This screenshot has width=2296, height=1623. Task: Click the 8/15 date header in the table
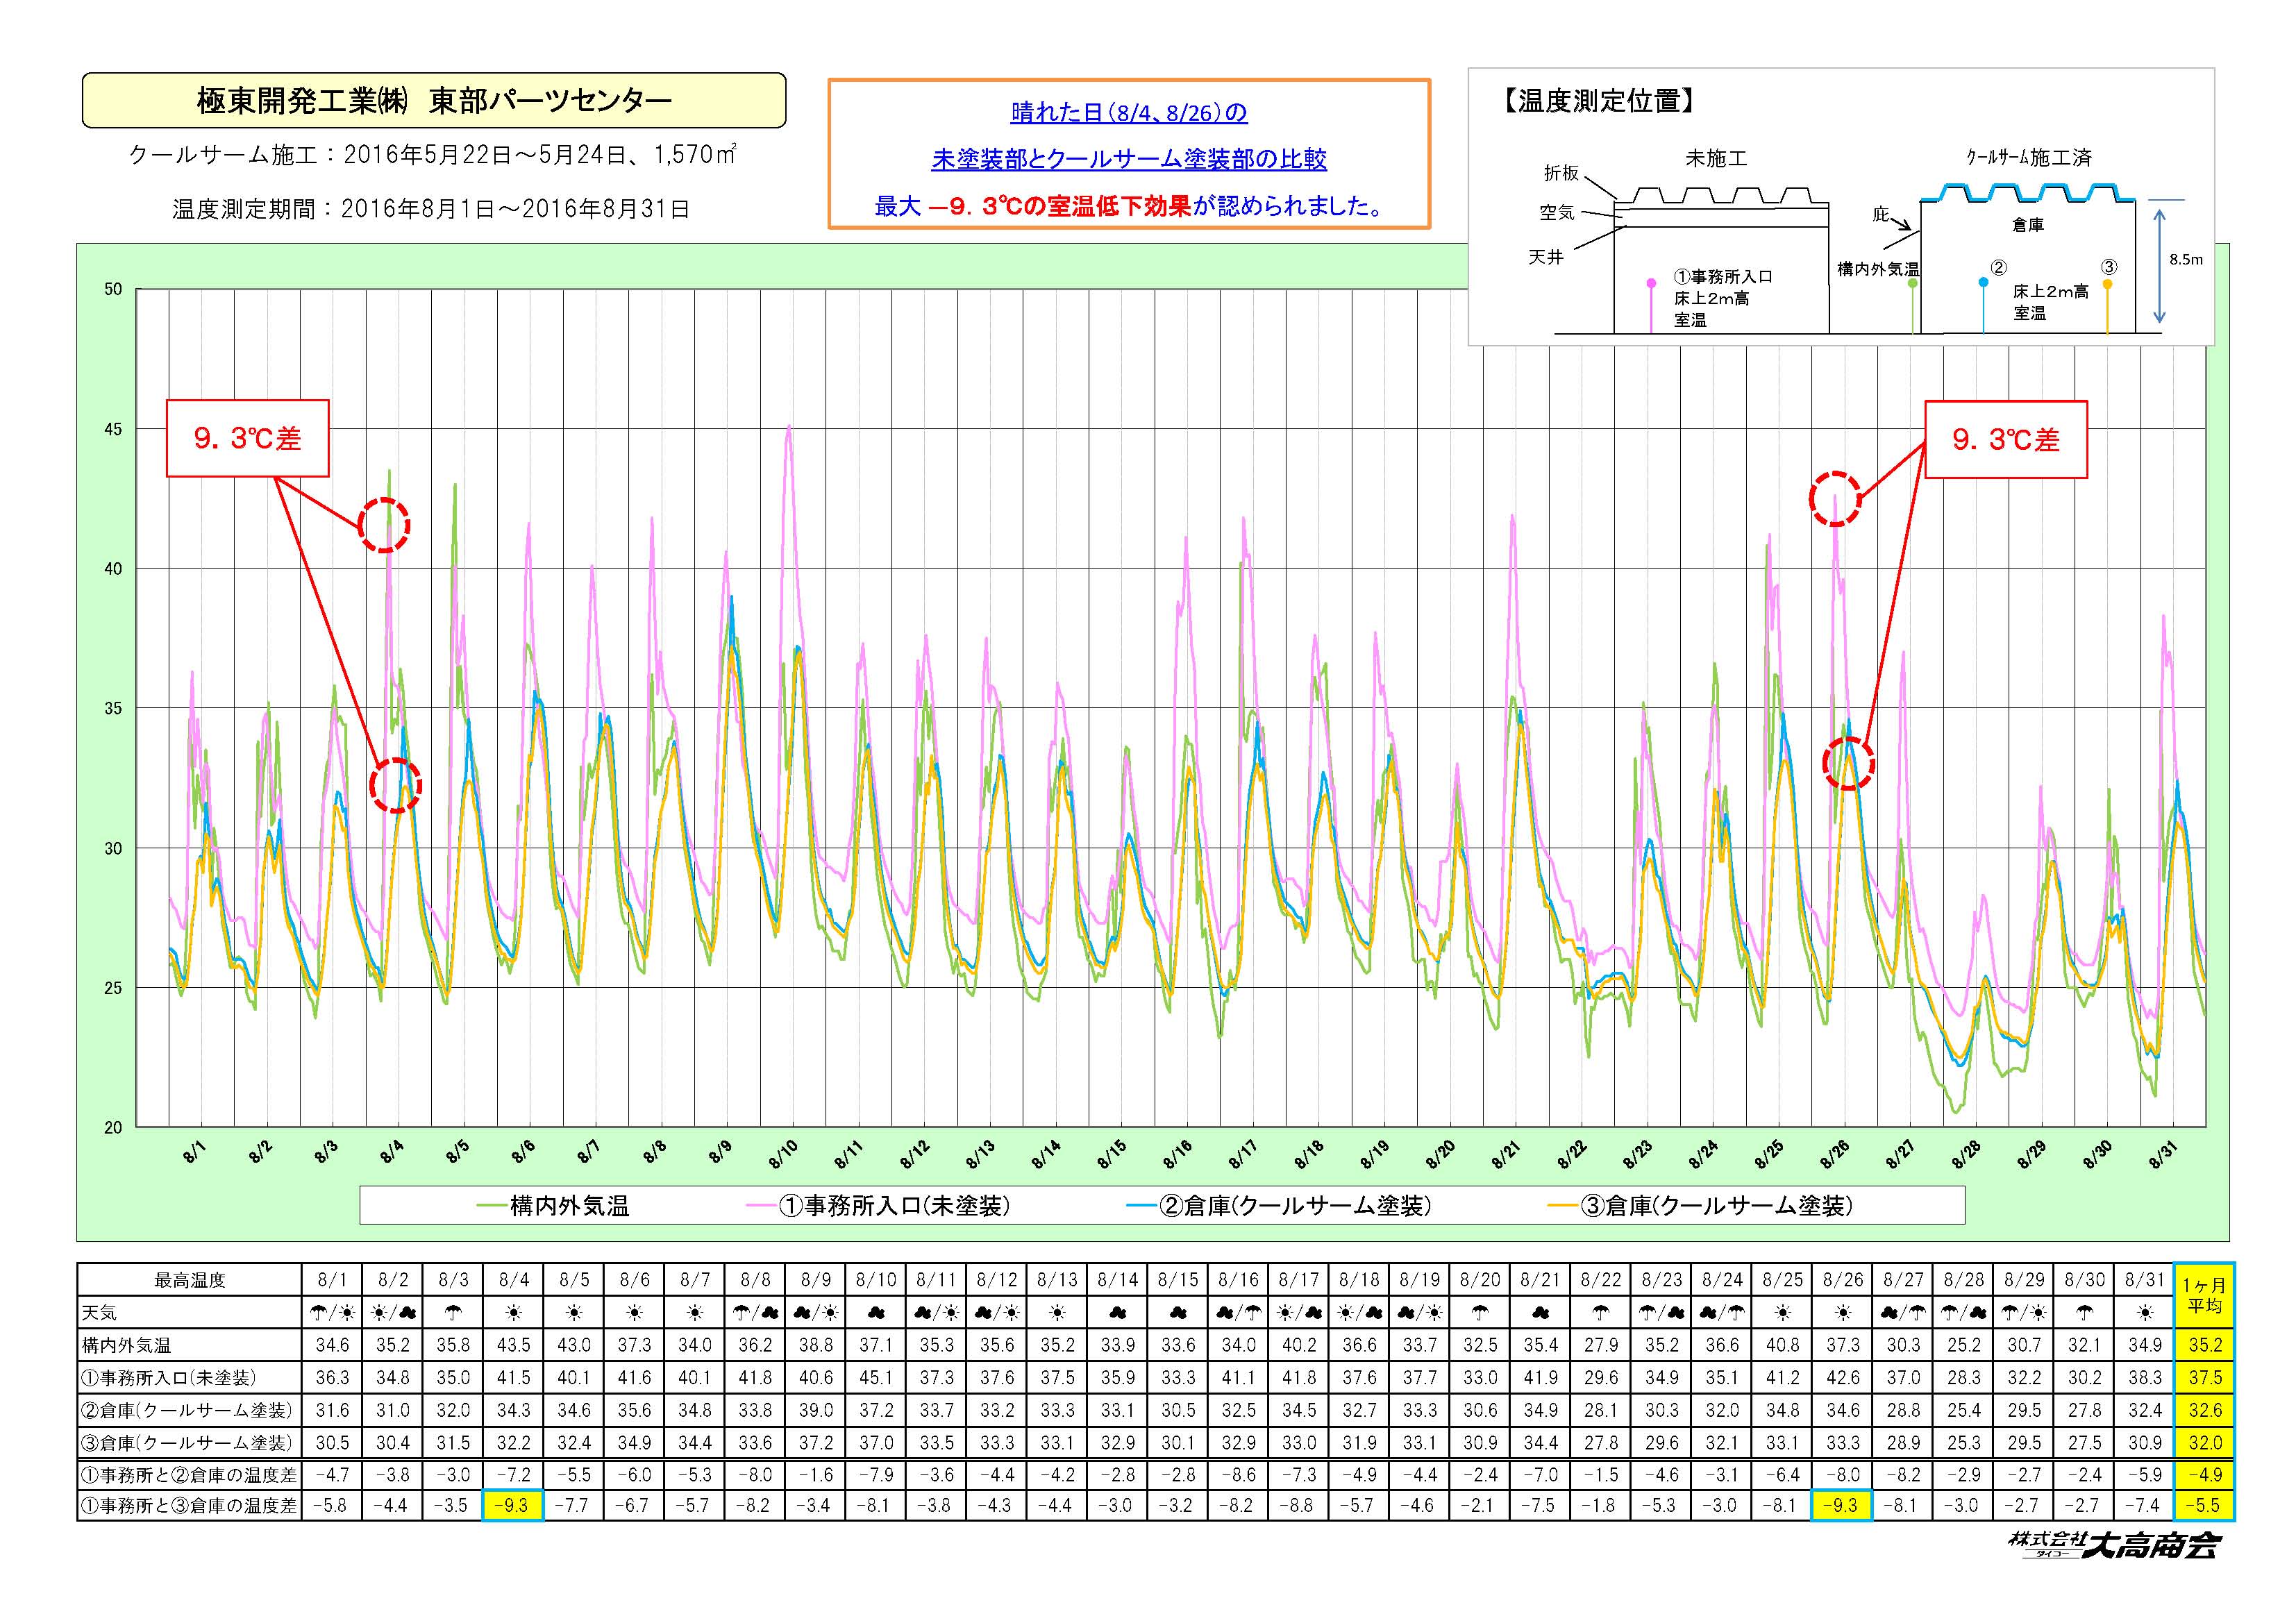point(1178,1280)
